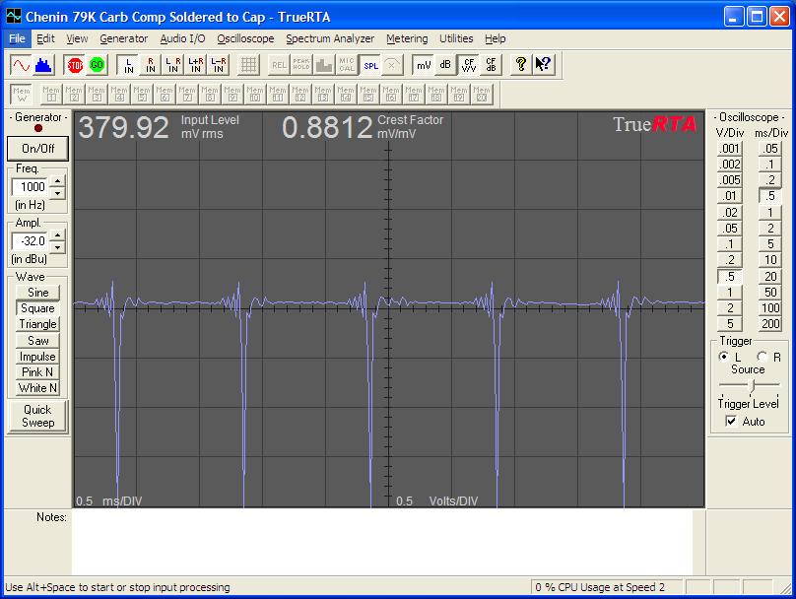
Task: Click the Mem W memory button
Action: [x=22, y=94]
